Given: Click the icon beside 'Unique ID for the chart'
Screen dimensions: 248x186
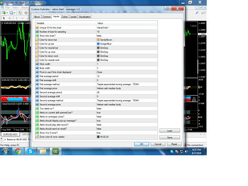Looking at the screenshot, I should 37,27.
